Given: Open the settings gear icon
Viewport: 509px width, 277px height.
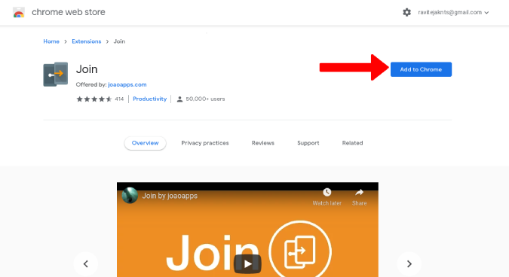Looking at the screenshot, I should [406, 12].
